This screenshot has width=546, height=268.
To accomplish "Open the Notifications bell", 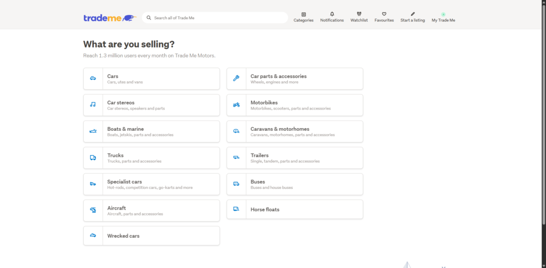I will point(332,18).
